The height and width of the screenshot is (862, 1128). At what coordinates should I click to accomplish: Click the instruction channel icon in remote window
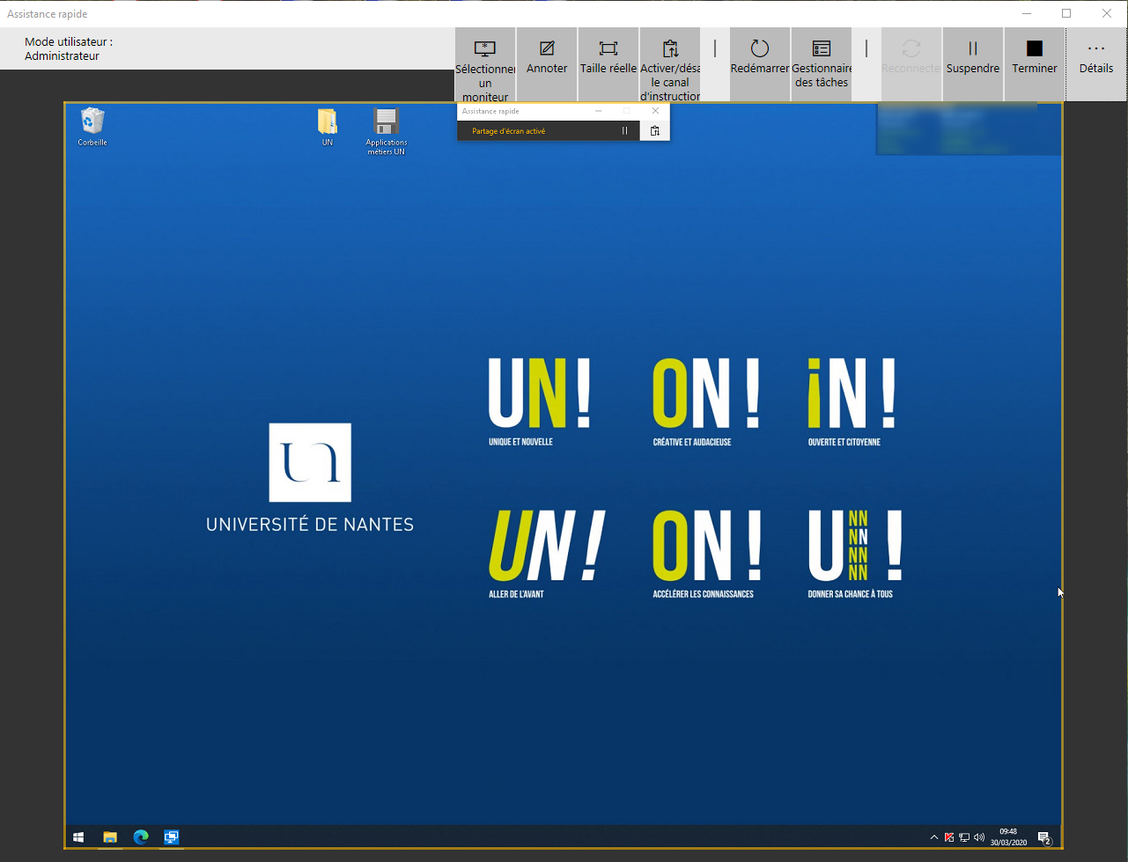655,131
